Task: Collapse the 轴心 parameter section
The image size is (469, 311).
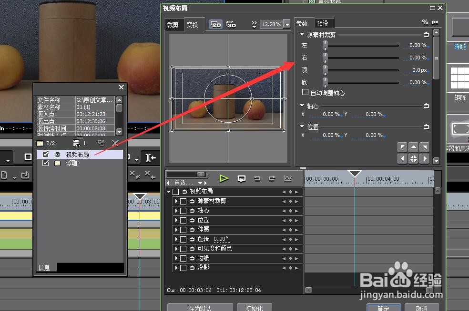Action: pyautogui.click(x=302, y=106)
